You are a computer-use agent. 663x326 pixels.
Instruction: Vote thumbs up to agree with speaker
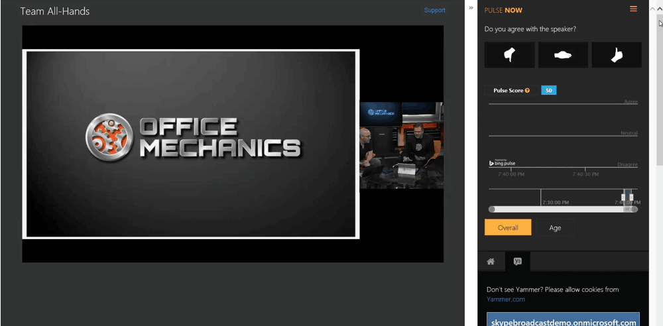tap(617, 56)
